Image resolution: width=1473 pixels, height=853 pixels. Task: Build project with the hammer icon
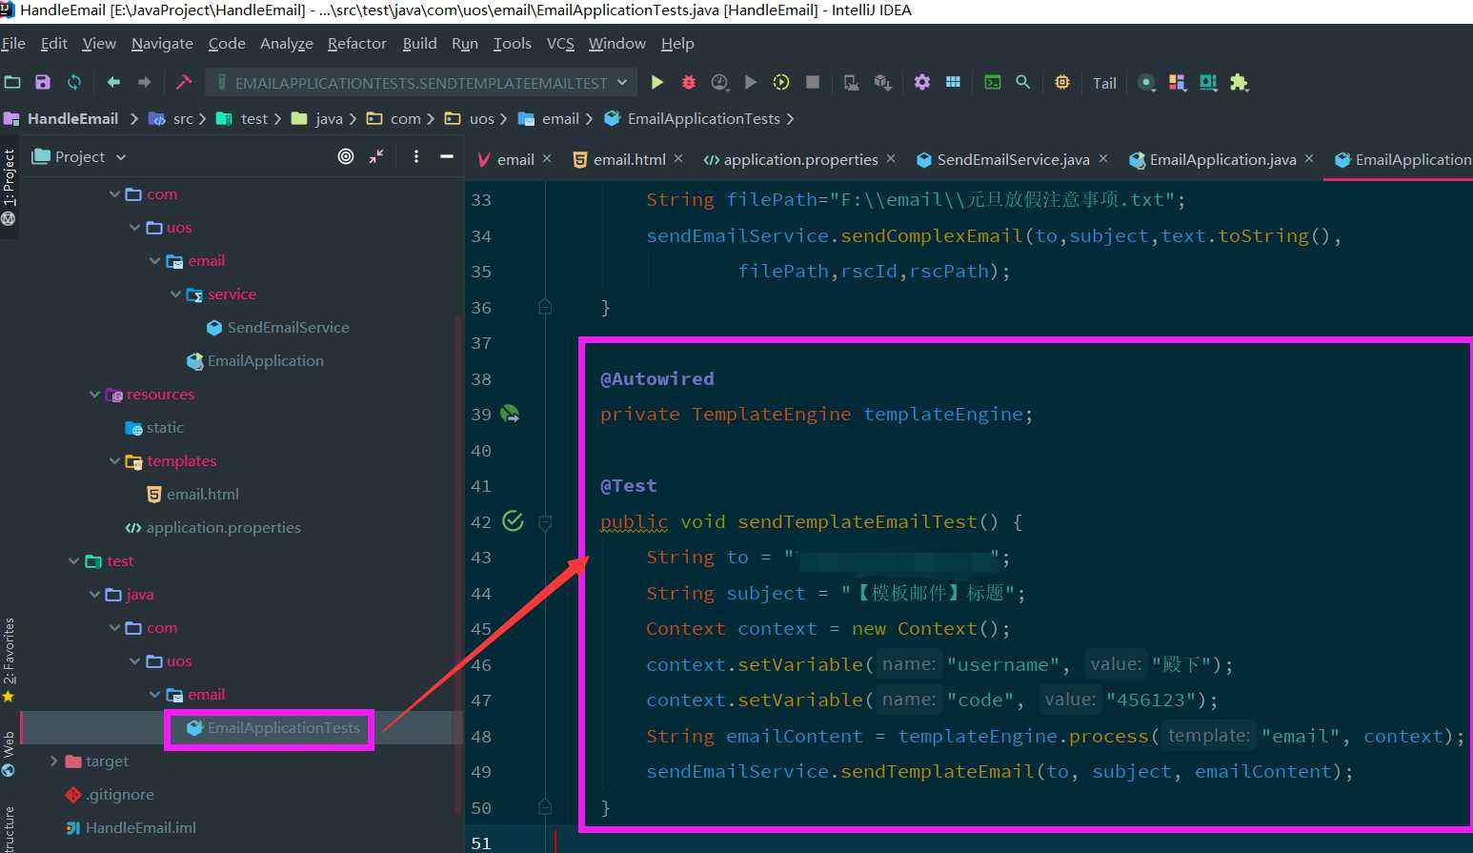184,82
